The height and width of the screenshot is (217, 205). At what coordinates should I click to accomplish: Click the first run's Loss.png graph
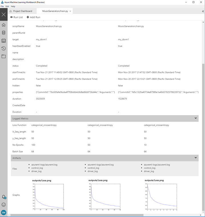48,196
